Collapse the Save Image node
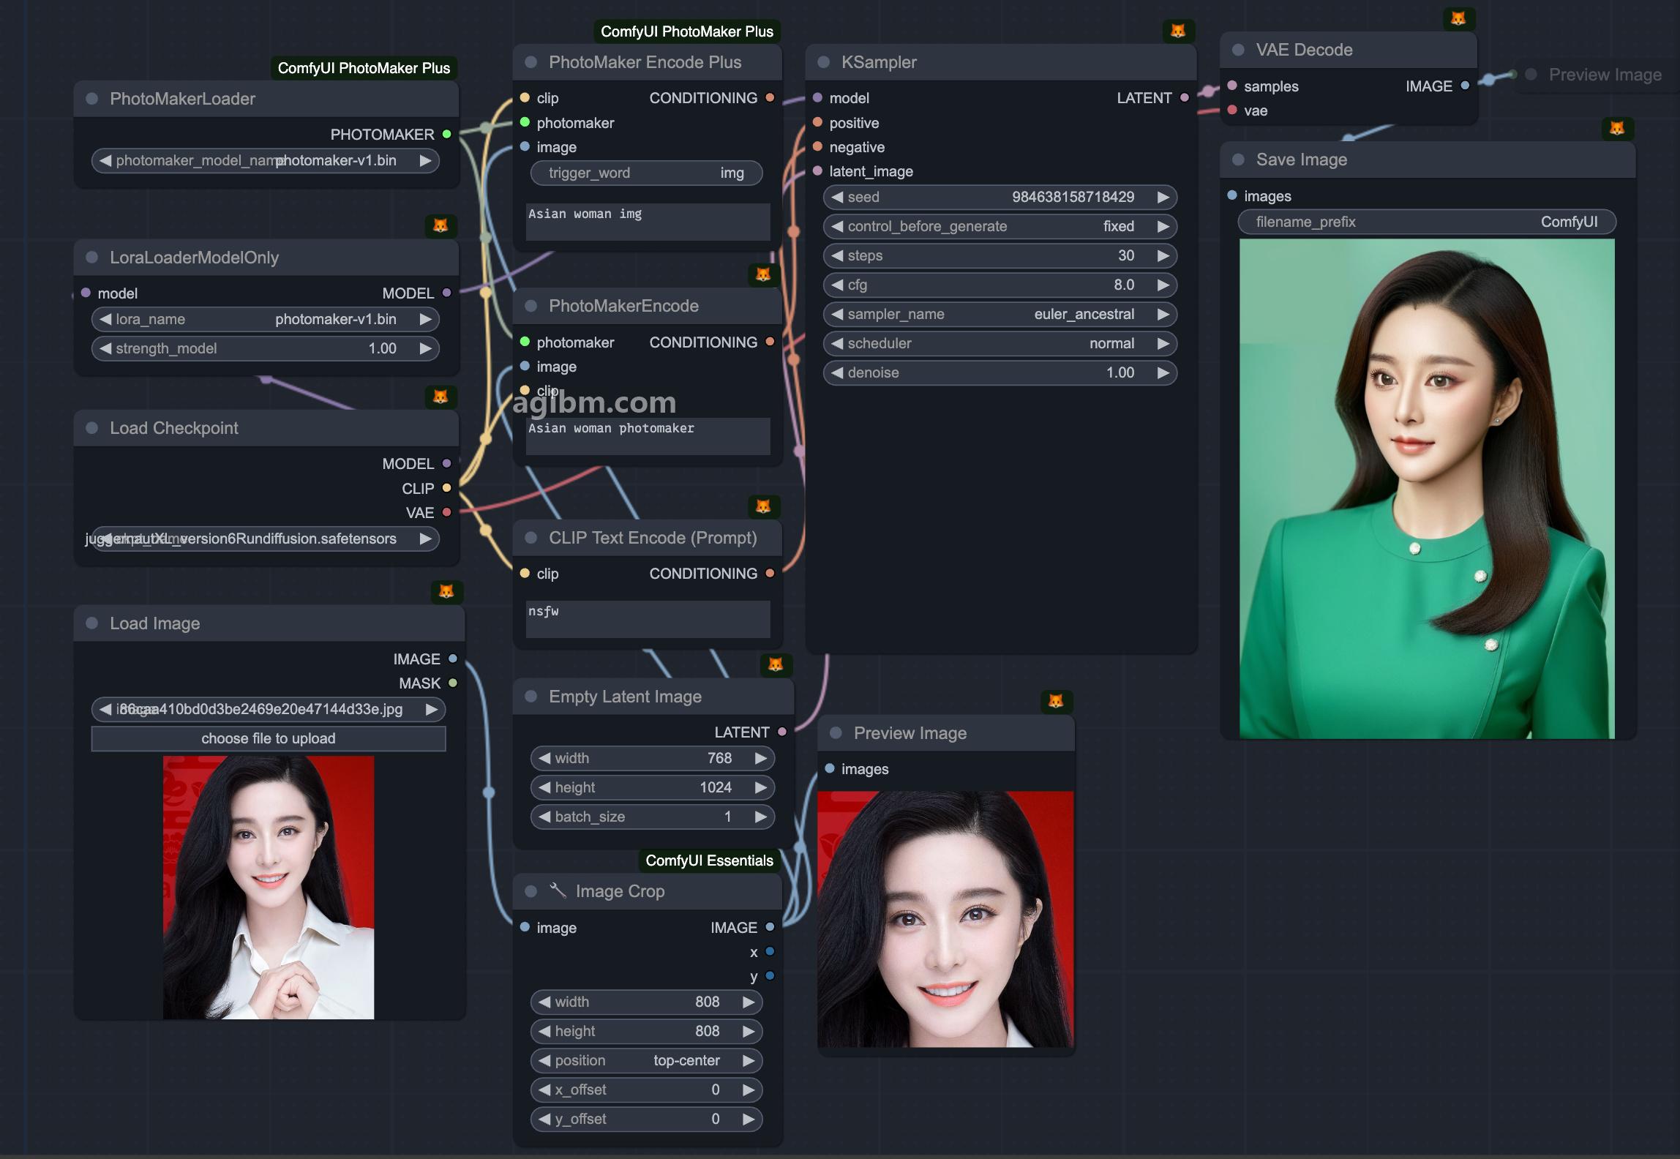 1238,160
